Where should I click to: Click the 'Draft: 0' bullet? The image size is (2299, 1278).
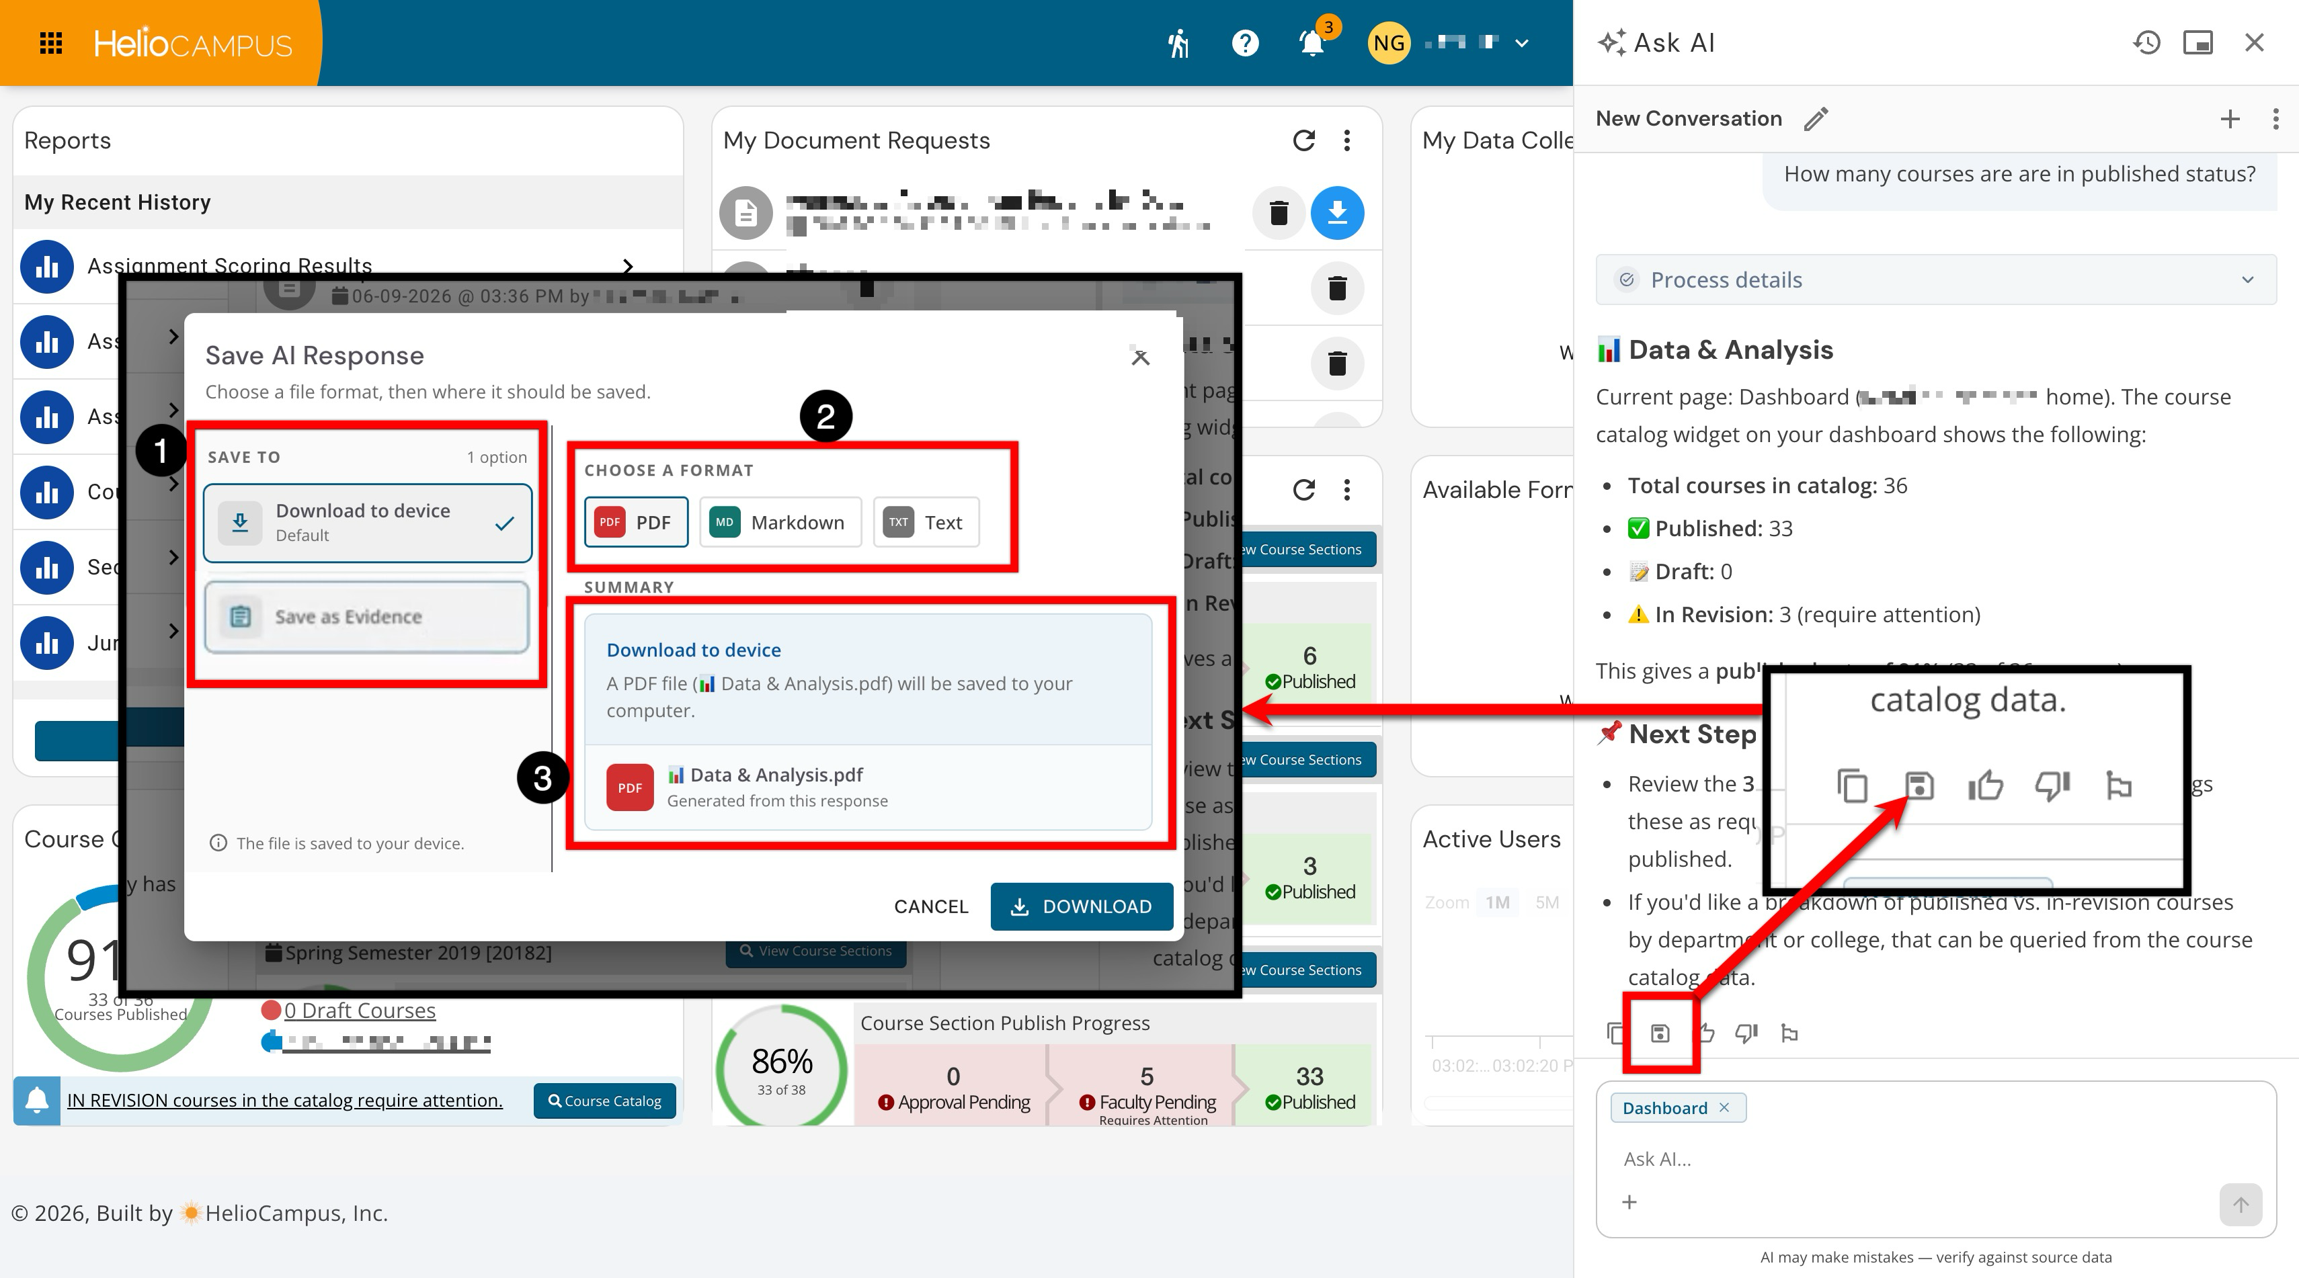pyautogui.click(x=1680, y=572)
